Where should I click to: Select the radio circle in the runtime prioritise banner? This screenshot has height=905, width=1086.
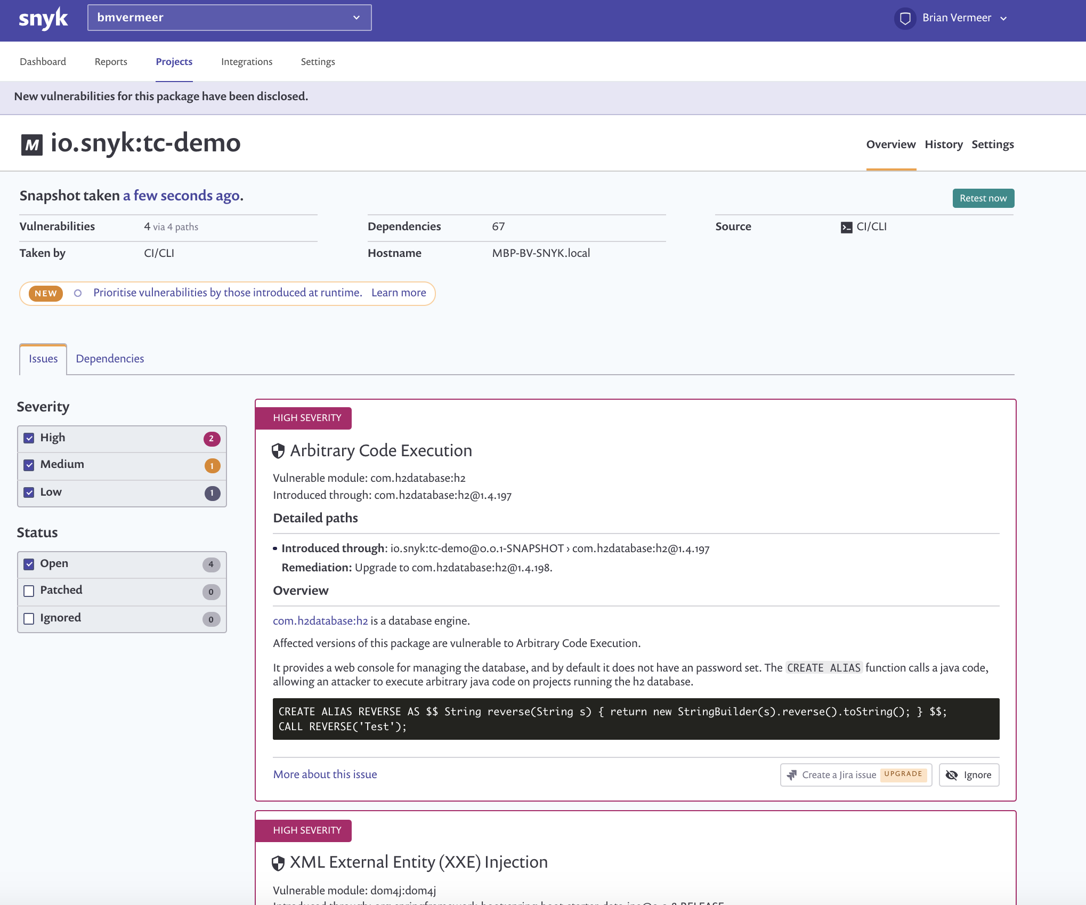[x=78, y=293]
